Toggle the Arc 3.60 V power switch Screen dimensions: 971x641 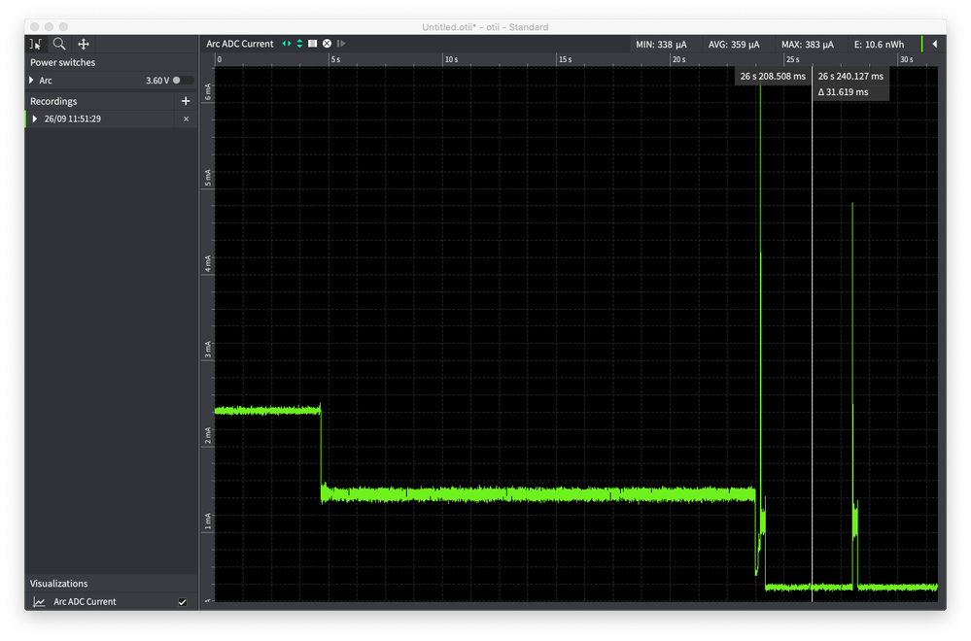click(183, 81)
